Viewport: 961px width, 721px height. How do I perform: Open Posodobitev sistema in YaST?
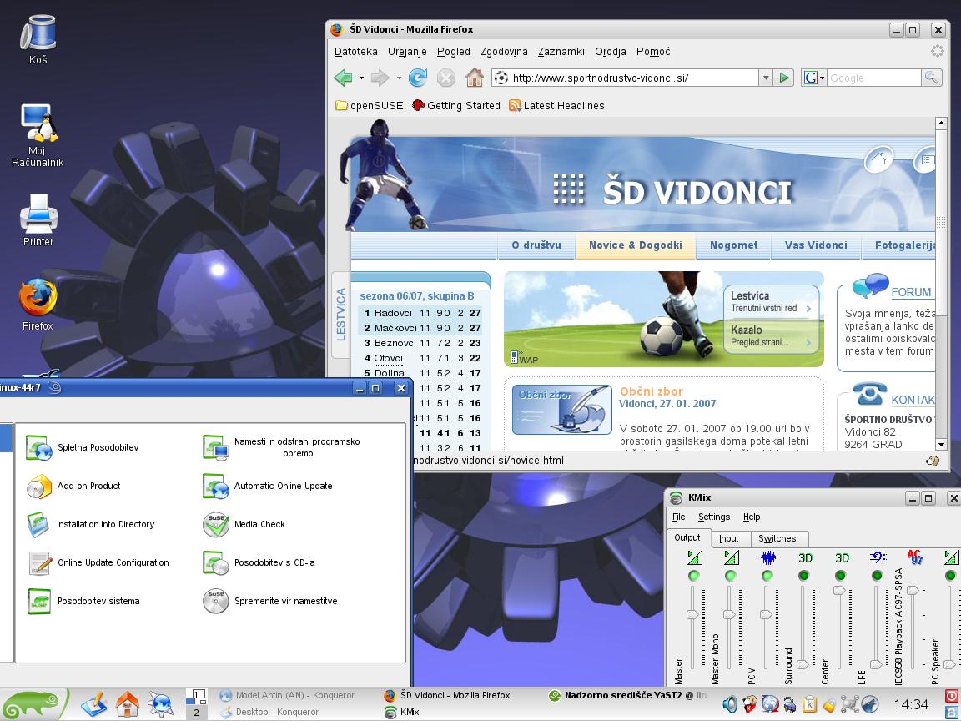[x=83, y=602]
